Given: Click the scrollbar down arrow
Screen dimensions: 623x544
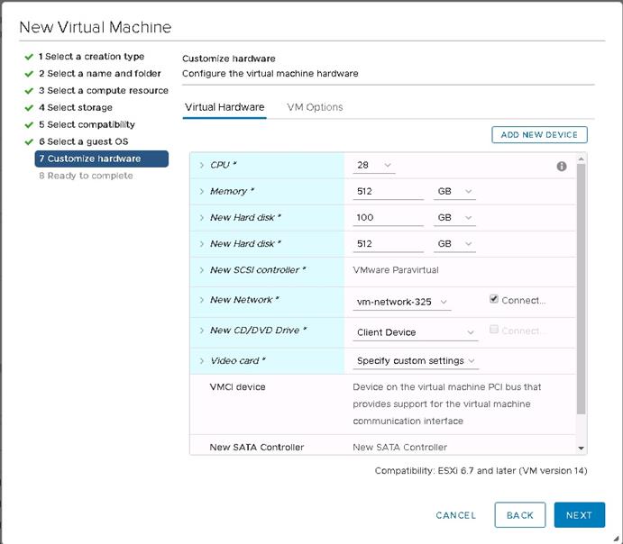Looking at the screenshot, I should (581, 449).
